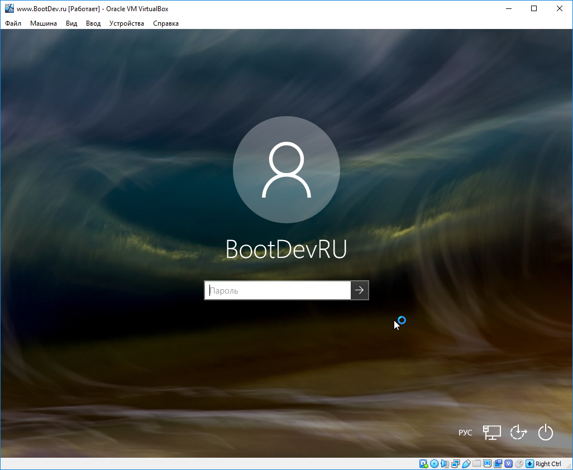
Task: Switch keyboard language via РУС indicator
Action: pyautogui.click(x=465, y=432)
